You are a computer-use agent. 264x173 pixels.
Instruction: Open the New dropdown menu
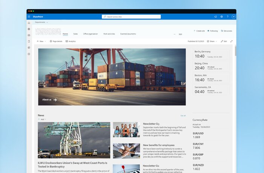tap(41, 41)
